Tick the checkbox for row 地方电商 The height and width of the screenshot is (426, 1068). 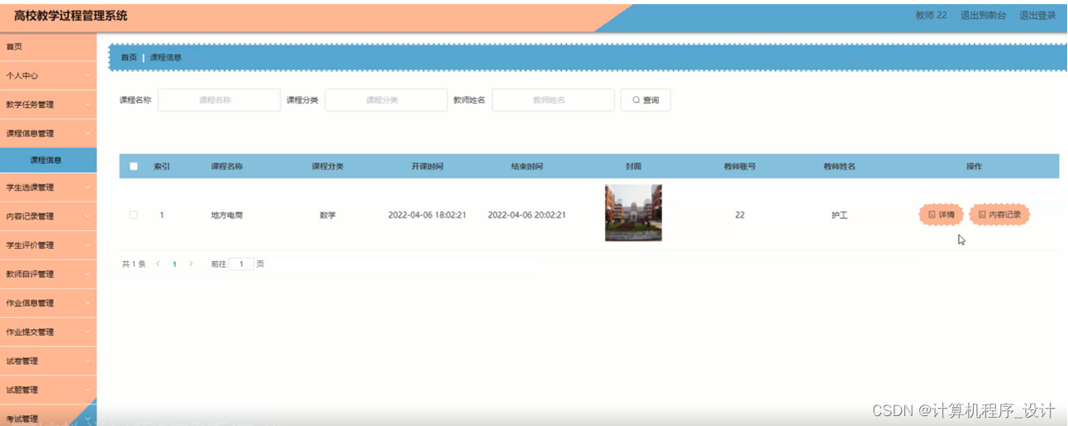[x=134, y=215]
